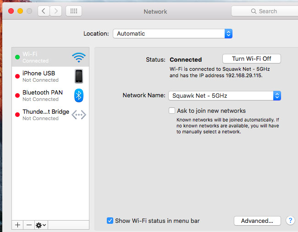Click the iPhone device icon
298x232 pixels.
click(x=79, y=76)
